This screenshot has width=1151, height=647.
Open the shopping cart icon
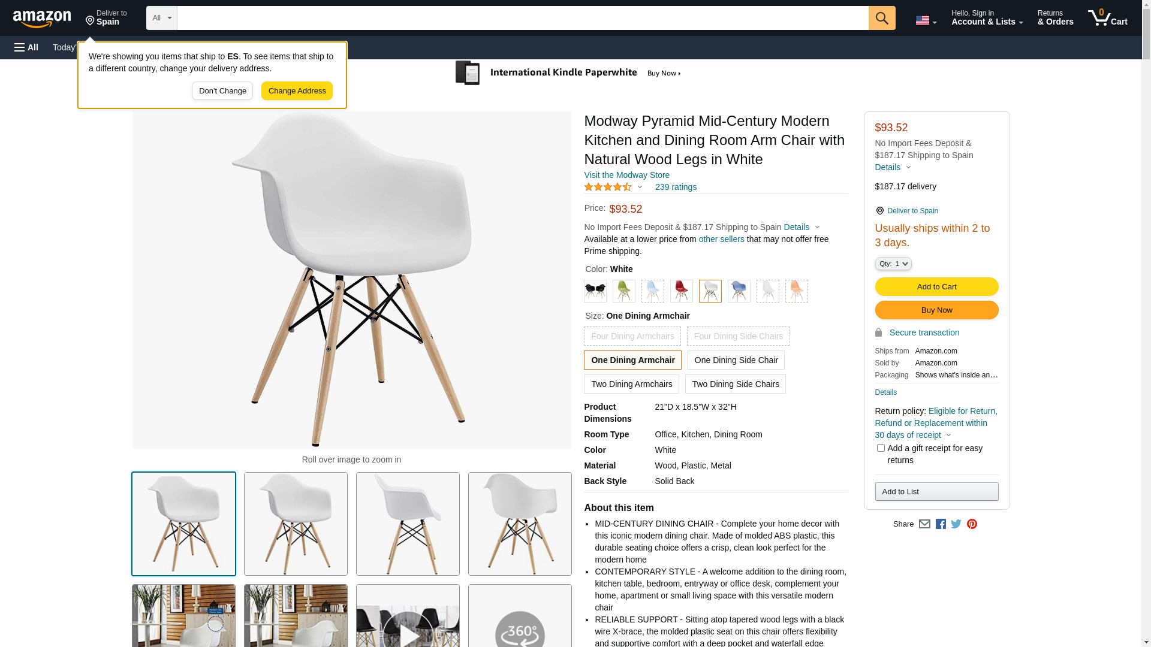(1107, 18)
